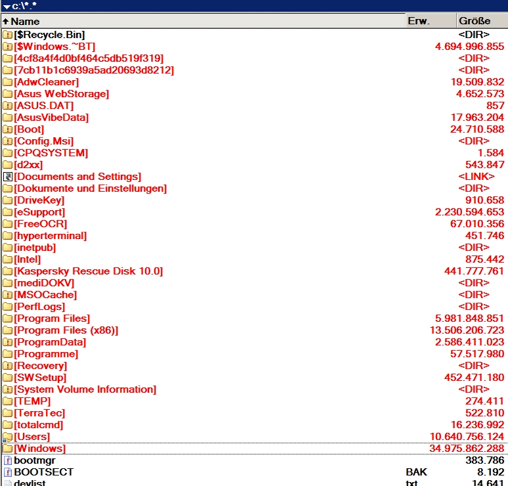The image size is (508, 486).
Task: Select the [7cb11b1c6939a5ad20693d8212] folder name
Action: pyautogui.click(x=94, y=70)
